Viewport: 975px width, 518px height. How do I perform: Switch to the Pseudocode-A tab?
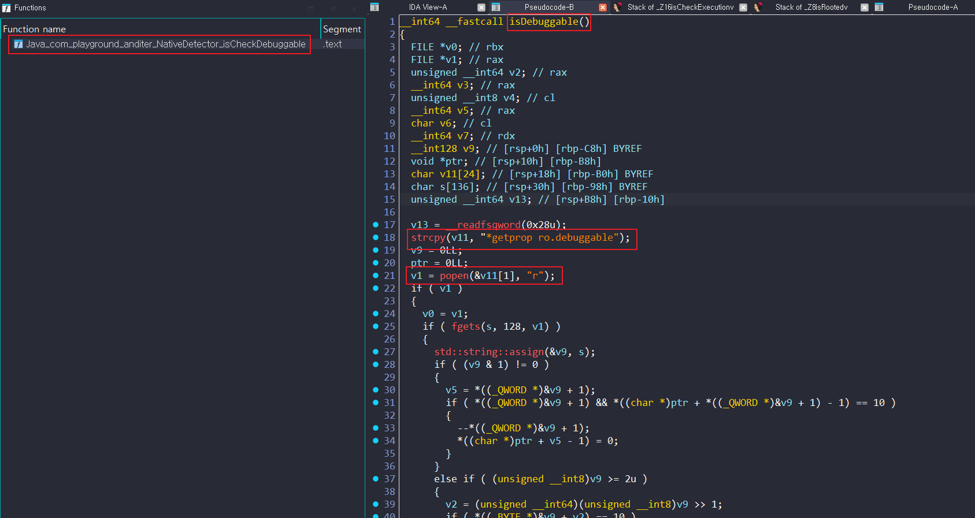933,8
